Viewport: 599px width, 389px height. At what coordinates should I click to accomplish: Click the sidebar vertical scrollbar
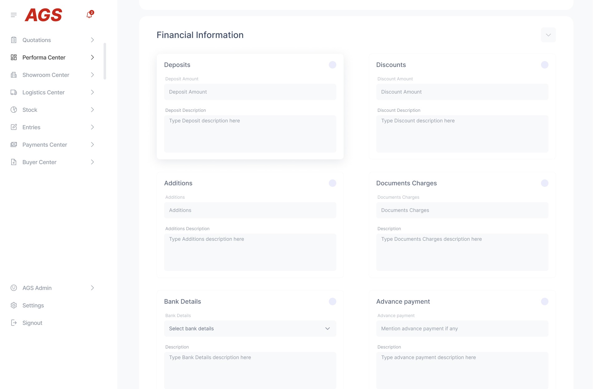pyautogui.click(x=105, y=61)
